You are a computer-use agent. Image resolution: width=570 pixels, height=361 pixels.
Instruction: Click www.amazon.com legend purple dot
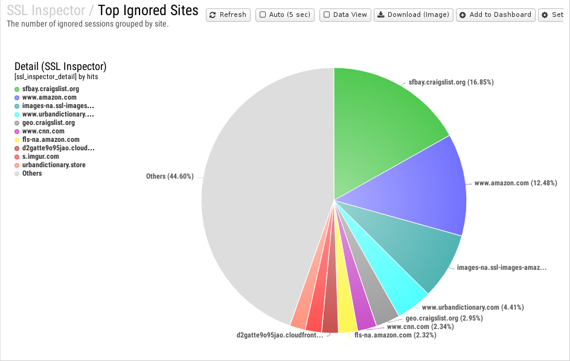click(x=17, y=97)
